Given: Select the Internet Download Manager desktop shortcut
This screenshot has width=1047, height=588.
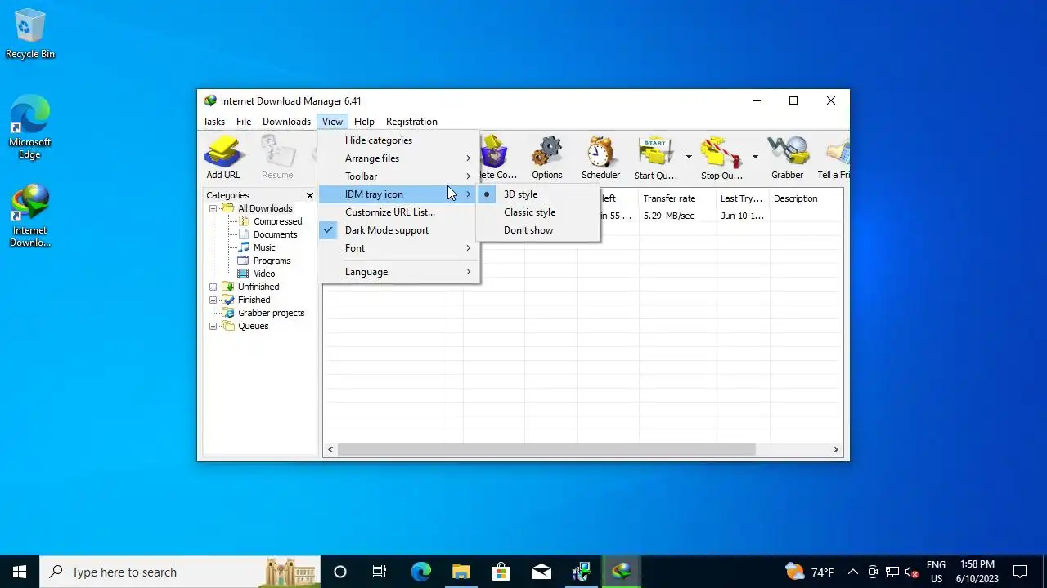Looking at the screenshot, I should pyautogui.click(x=30, y=216).
